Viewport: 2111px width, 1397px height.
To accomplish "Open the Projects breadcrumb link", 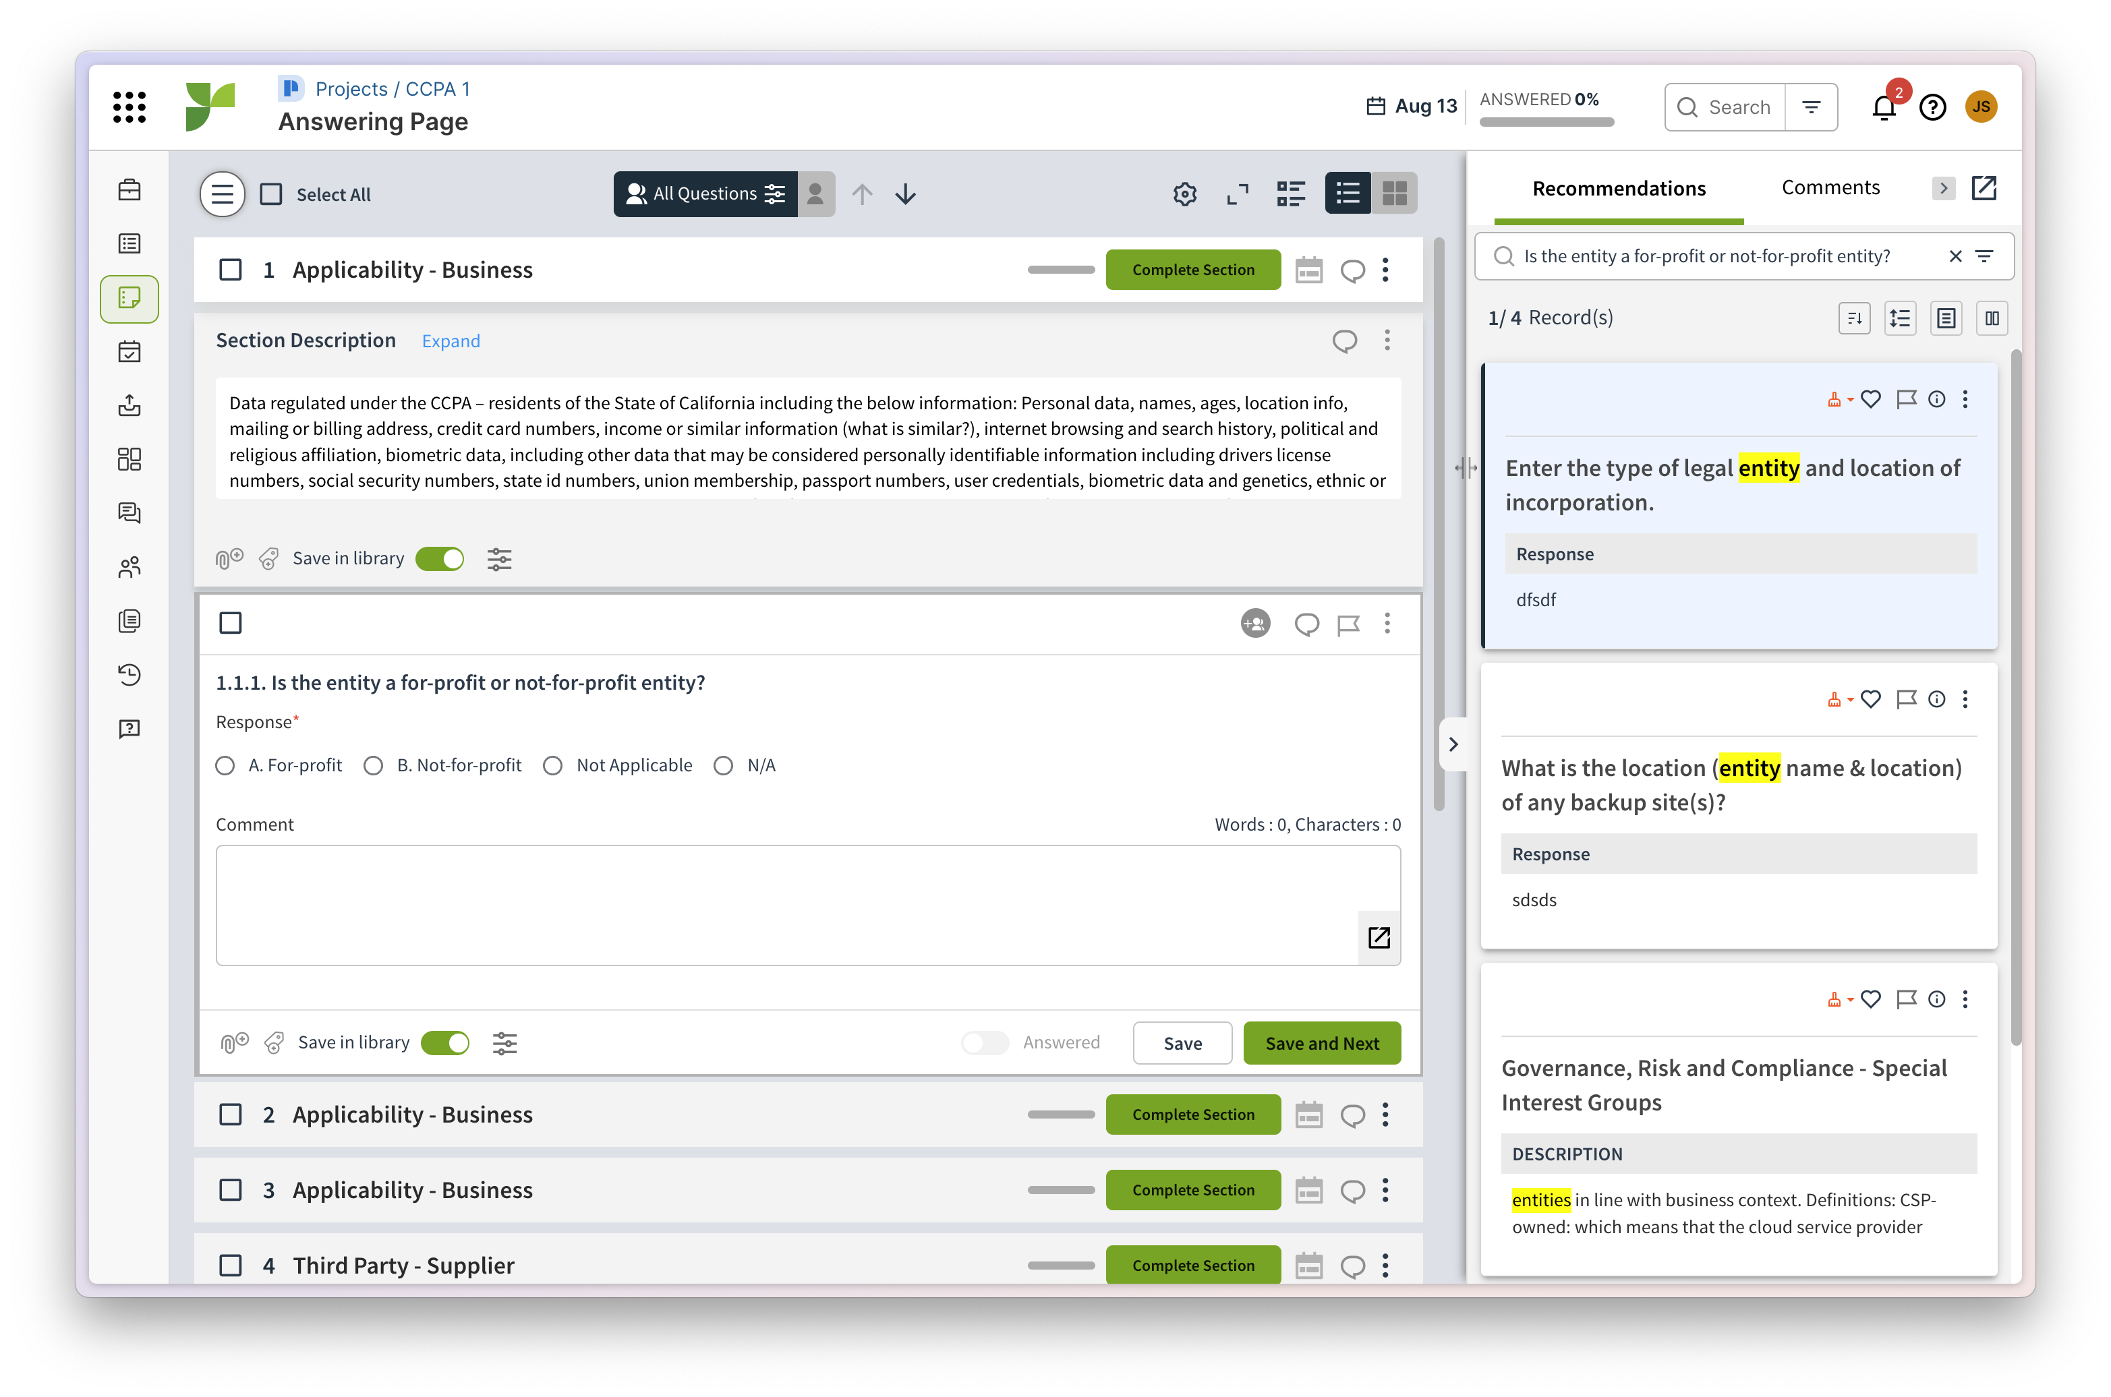I will tap(351, 89).
